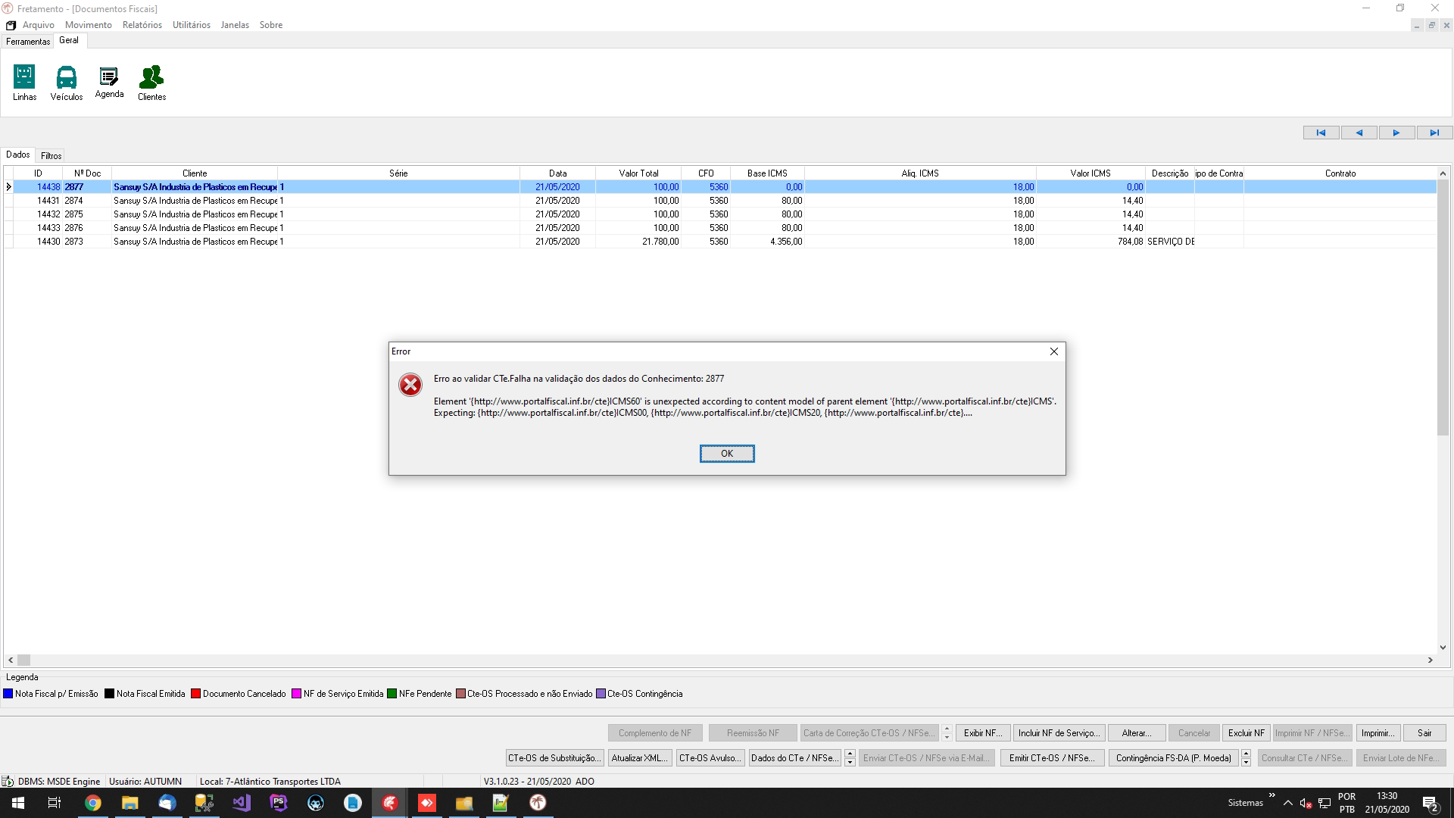Open the Agenda icon
1454x818 pixels.
(109, 83)
